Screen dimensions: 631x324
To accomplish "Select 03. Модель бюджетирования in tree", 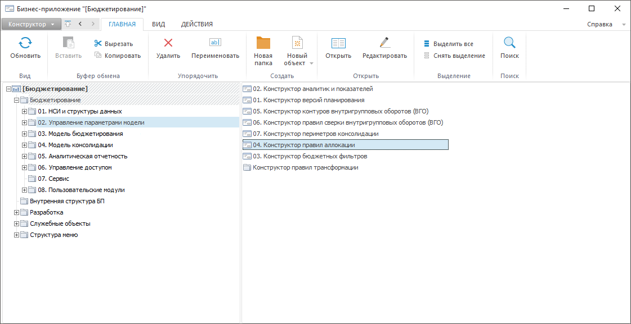I will pos(80,134).
